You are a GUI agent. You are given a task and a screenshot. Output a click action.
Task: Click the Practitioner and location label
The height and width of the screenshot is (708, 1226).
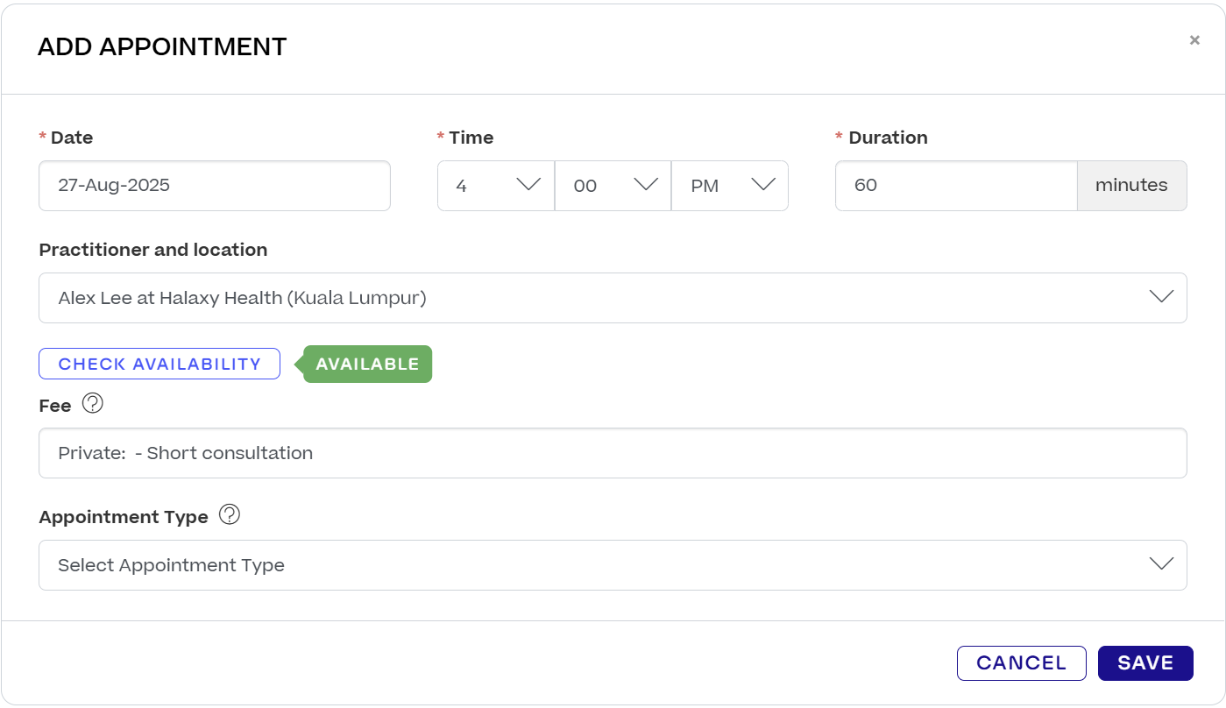click(x=153, y=250)
